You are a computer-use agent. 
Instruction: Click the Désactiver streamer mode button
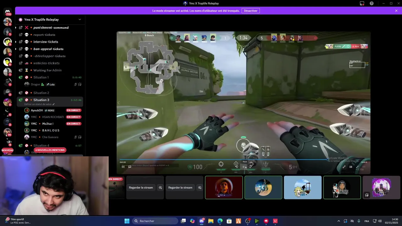(x=251, y=11)
